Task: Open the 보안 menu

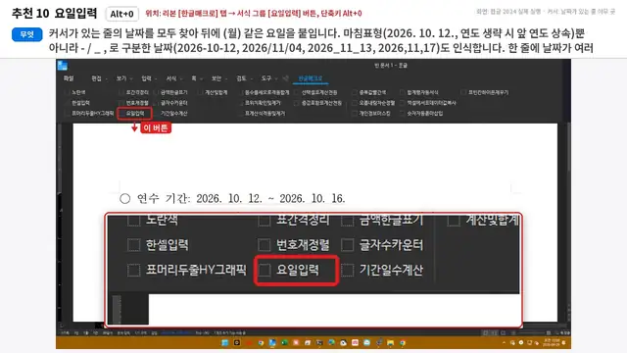Action: click(217, 78)
